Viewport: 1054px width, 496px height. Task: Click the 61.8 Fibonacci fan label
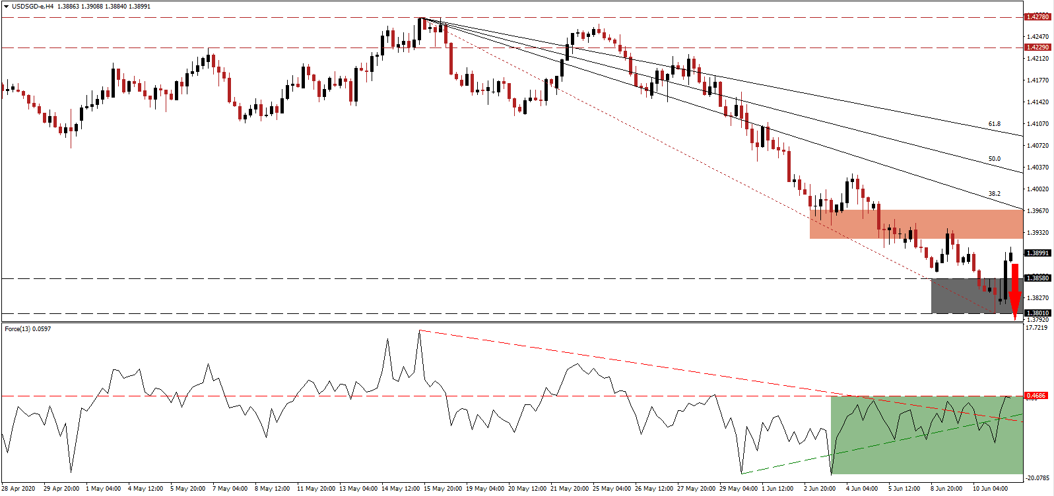pos(994,124)
